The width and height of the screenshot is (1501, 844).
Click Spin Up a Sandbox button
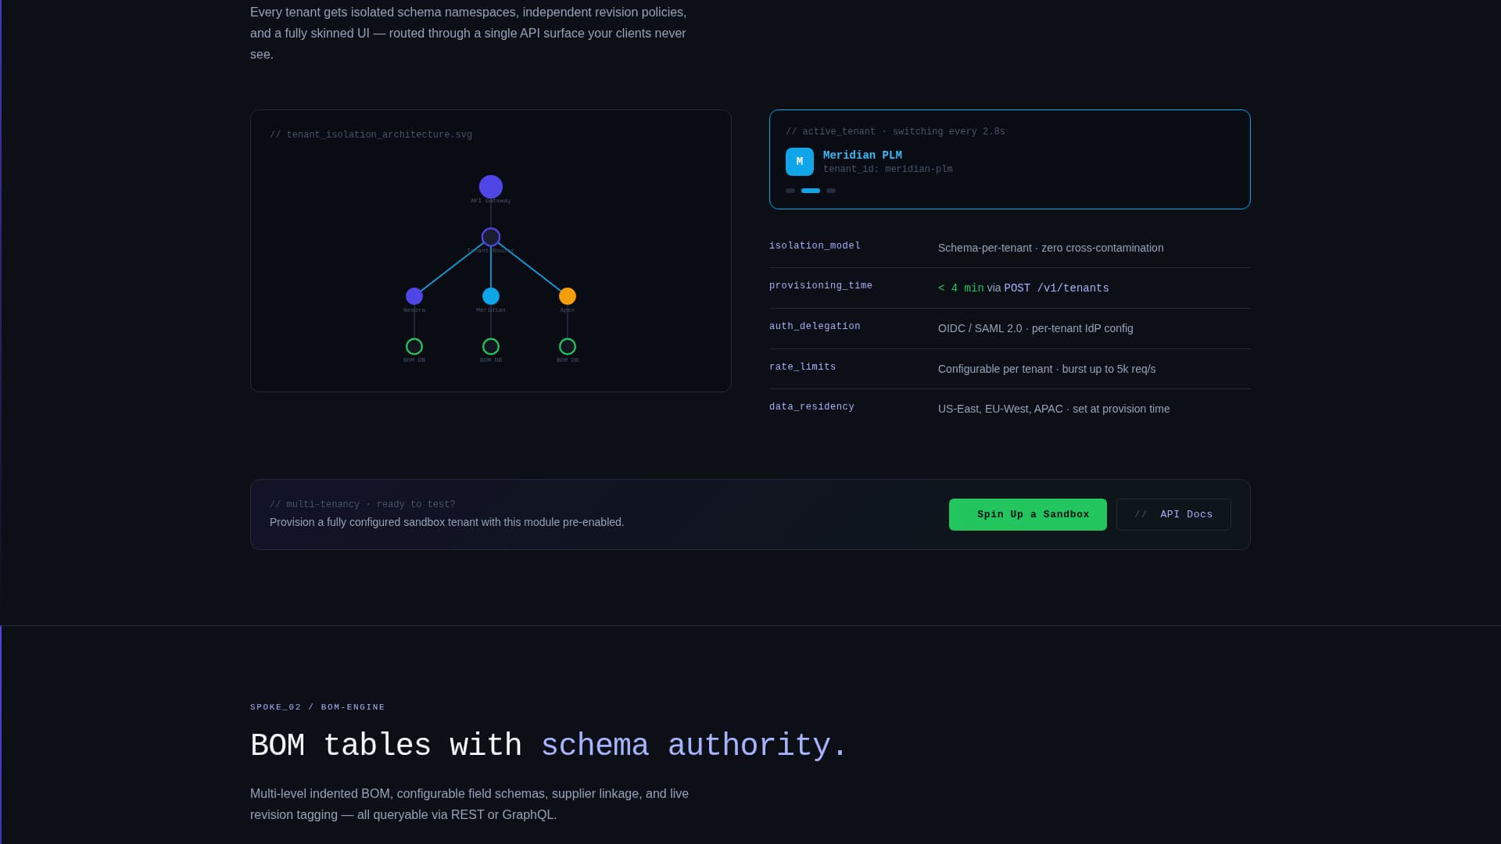click(x=1027, y=514)
